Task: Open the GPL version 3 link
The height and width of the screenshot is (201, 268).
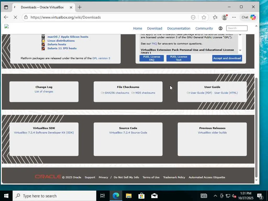Action: click(101, 58)
